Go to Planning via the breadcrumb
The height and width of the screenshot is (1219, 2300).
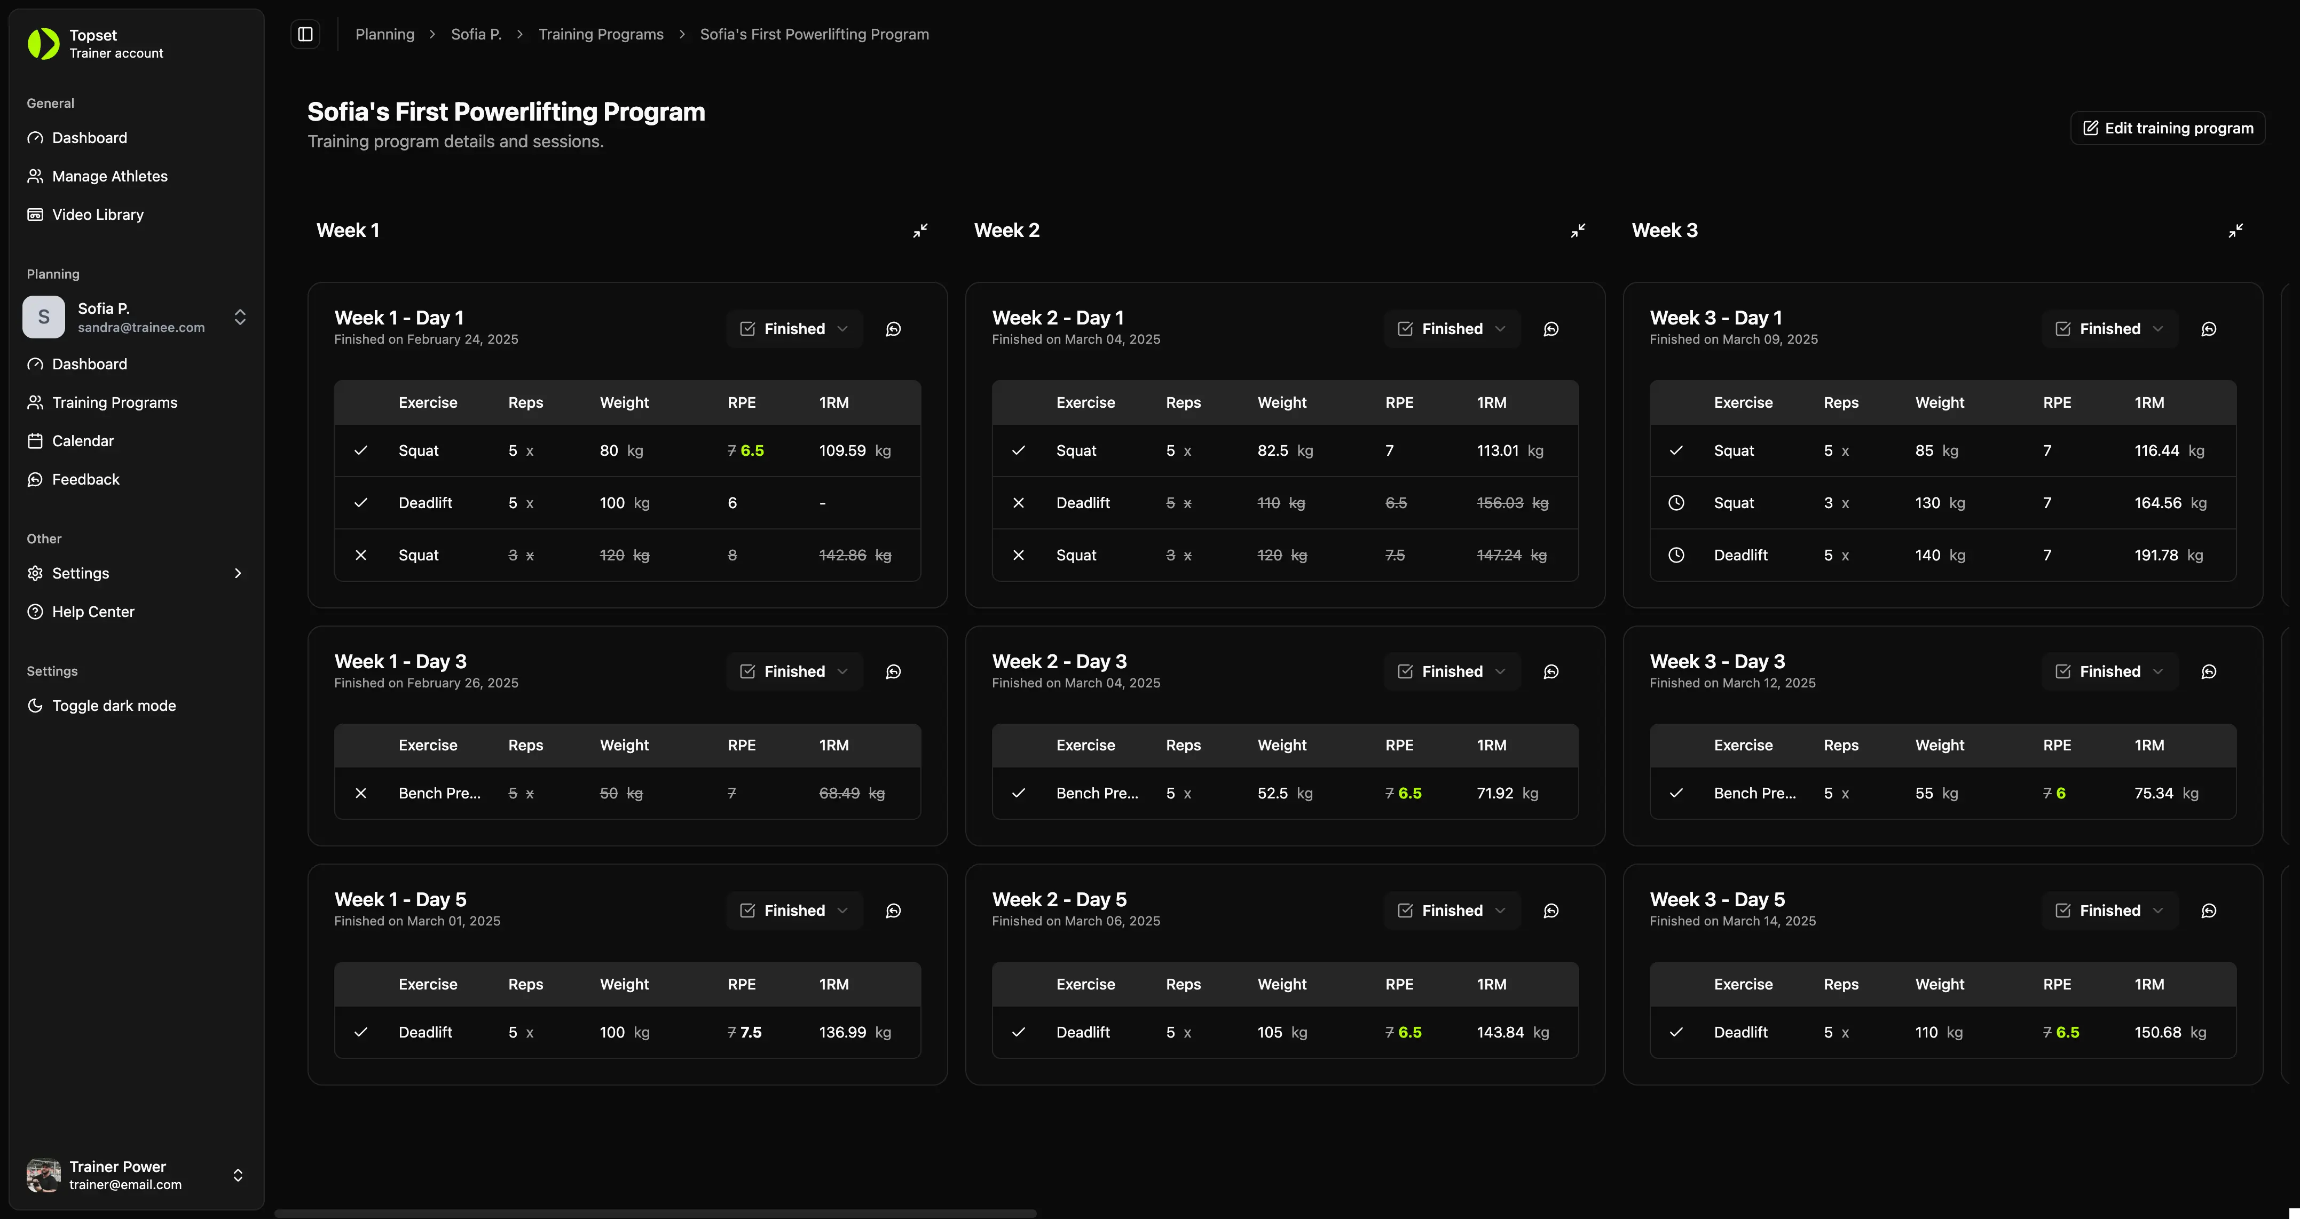[x=384, y=33]
